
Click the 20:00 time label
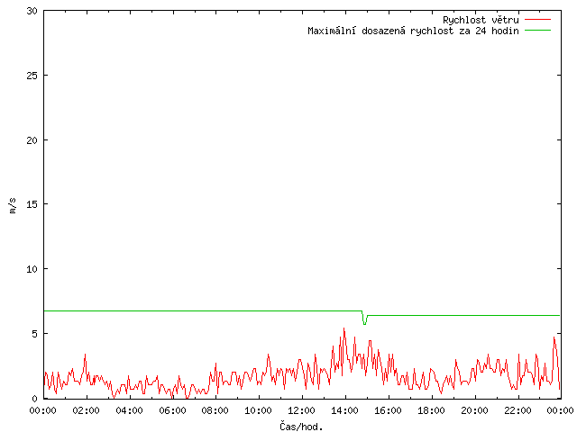click(474, 410)
